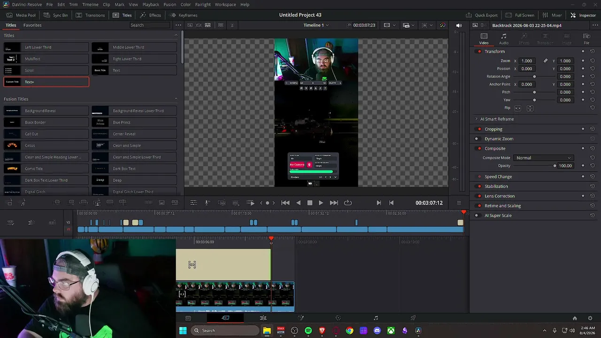Open the viewer options hamburger menu
This screenshot has height=338, width=601.
click(459, 203)
